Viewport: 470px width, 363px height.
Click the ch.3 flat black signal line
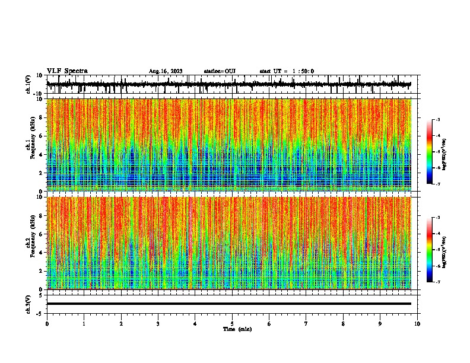coord(229,304)
